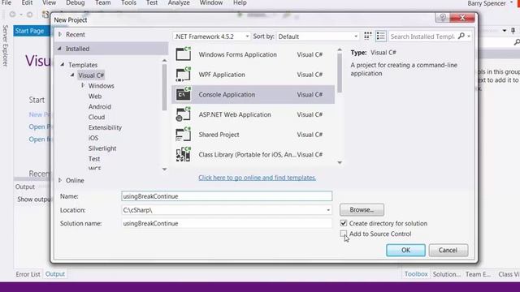Enable Add to Source Control checkbox

(x=343, y=234)
